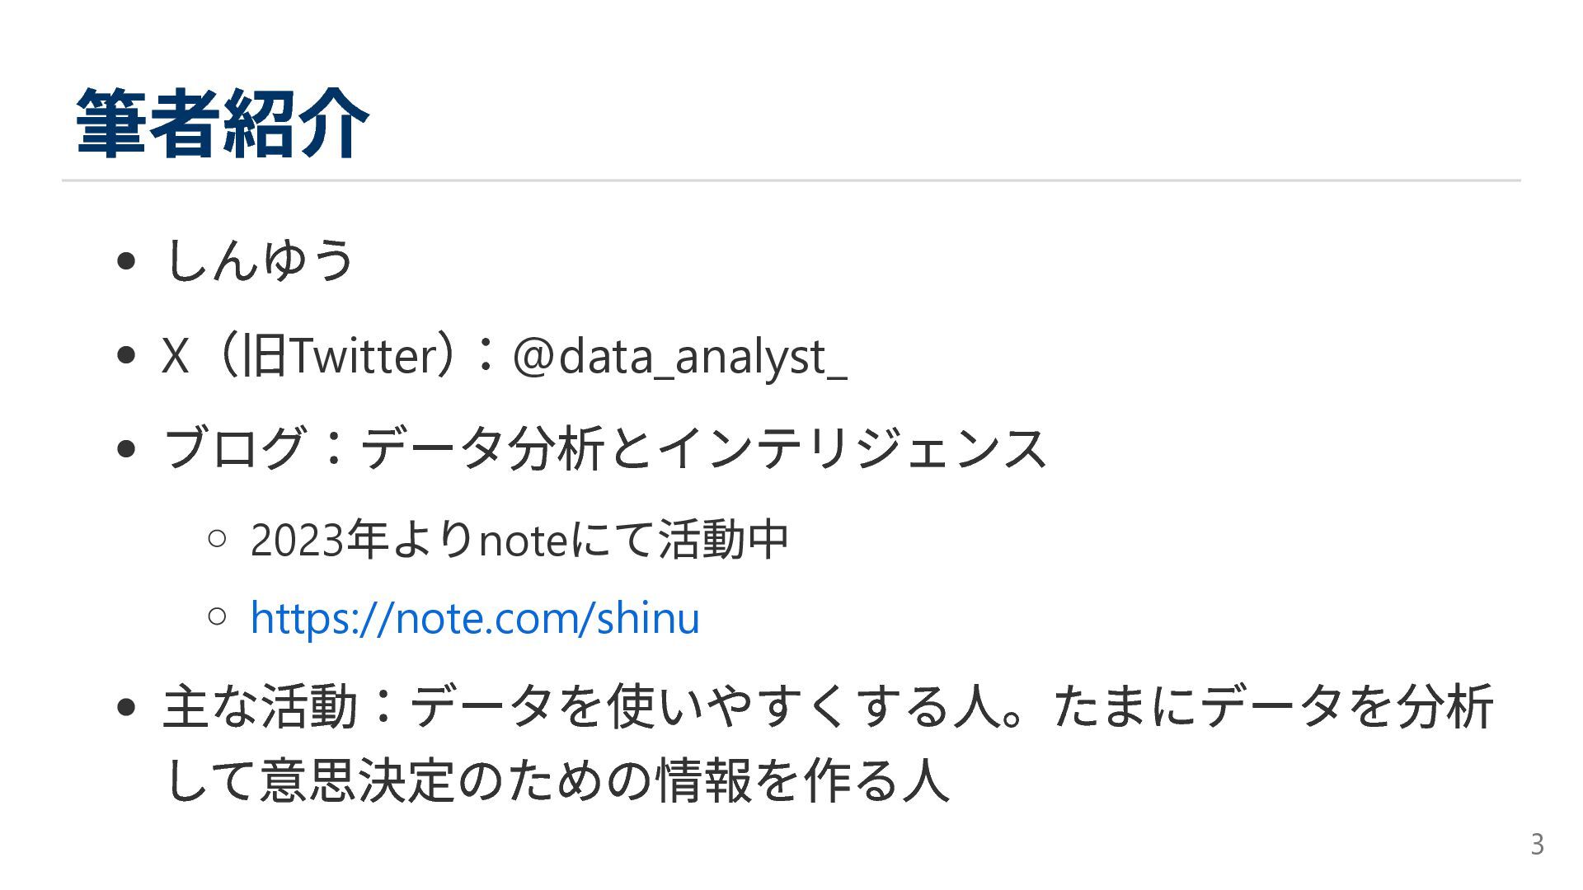Click the page number 3
This screenshot has width=1583, height=890.
coord(1537,845)
